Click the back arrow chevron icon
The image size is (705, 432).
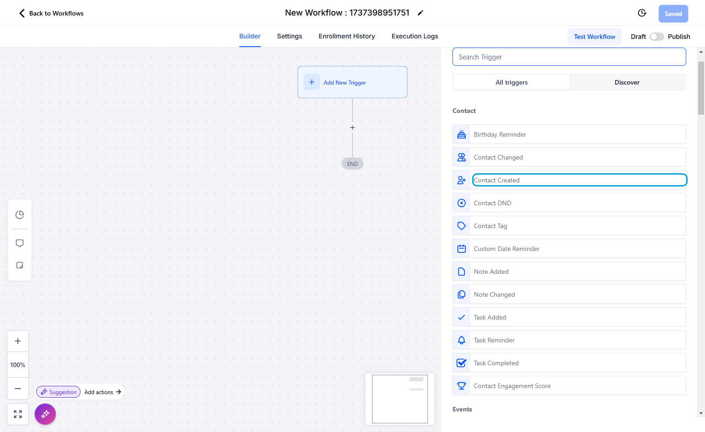pyautogui.click(x=22, y=13)
